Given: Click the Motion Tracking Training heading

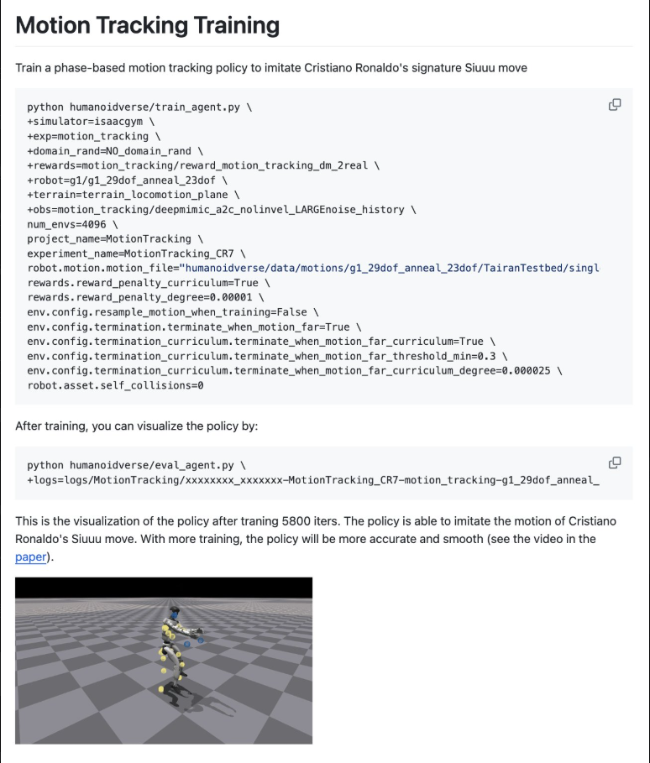Looking at the screenshot, I should click(x=148, y=25).
